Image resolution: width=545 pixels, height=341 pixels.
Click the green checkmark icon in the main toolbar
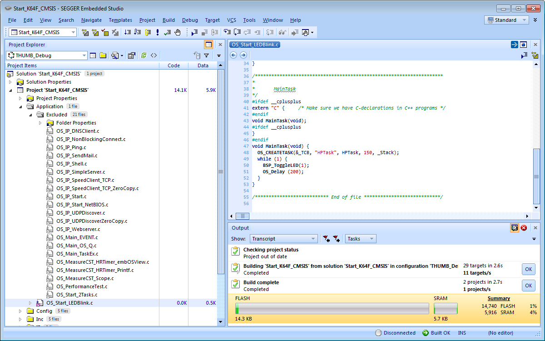[168, 32]
